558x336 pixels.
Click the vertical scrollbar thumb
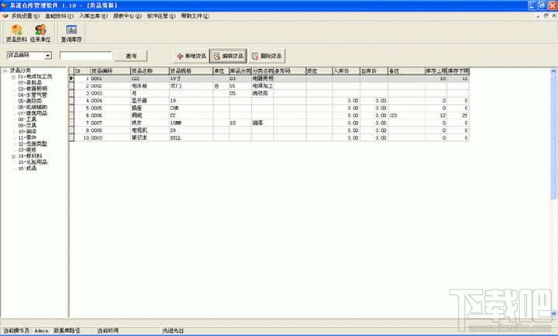(553, 137)
